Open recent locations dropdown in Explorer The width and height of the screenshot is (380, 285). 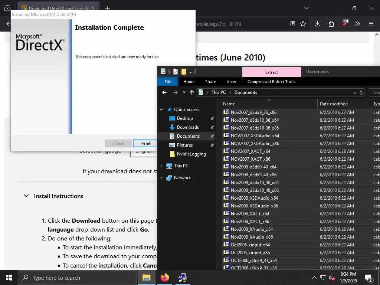pos(184,92)
